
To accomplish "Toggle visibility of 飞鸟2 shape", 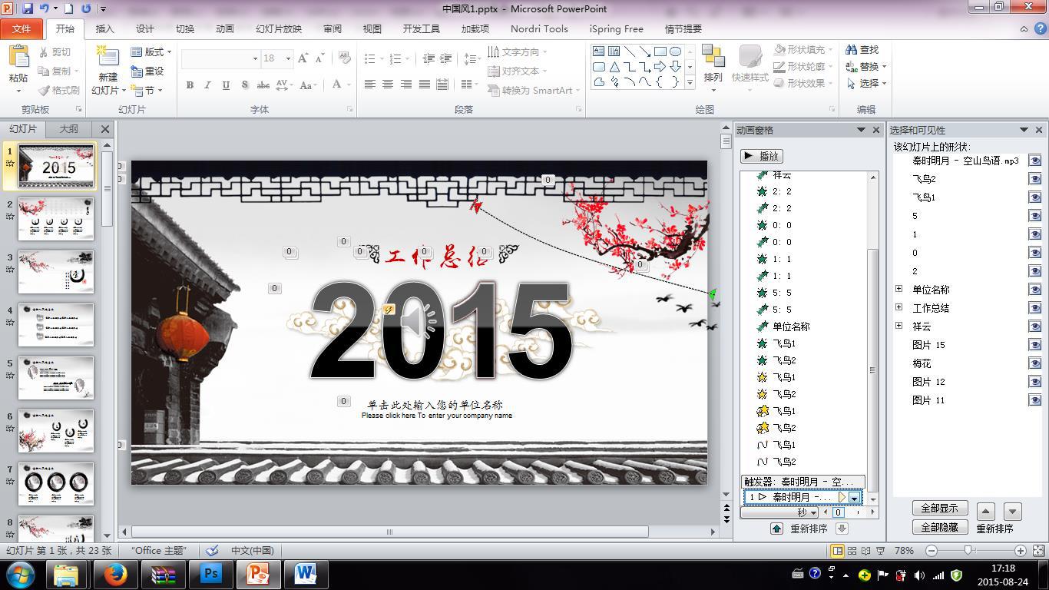I will pyautogui.click(x=1034, y=179).
